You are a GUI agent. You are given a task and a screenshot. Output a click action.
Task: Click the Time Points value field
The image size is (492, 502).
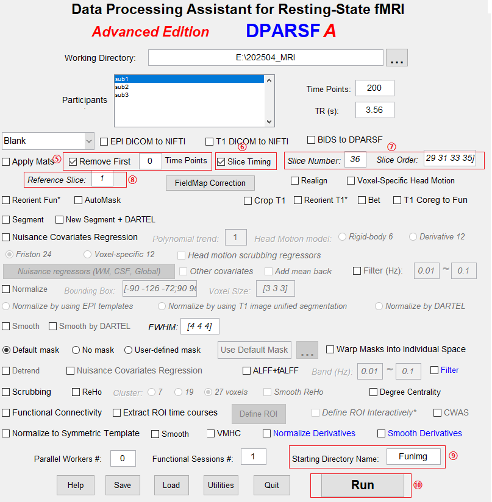coord(374,88)
